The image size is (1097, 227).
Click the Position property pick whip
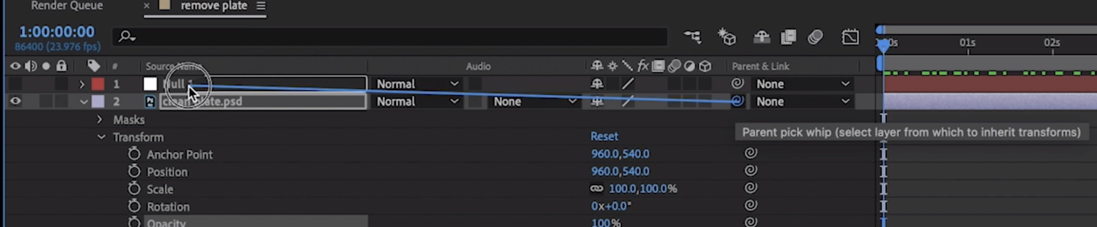(751, 170)
